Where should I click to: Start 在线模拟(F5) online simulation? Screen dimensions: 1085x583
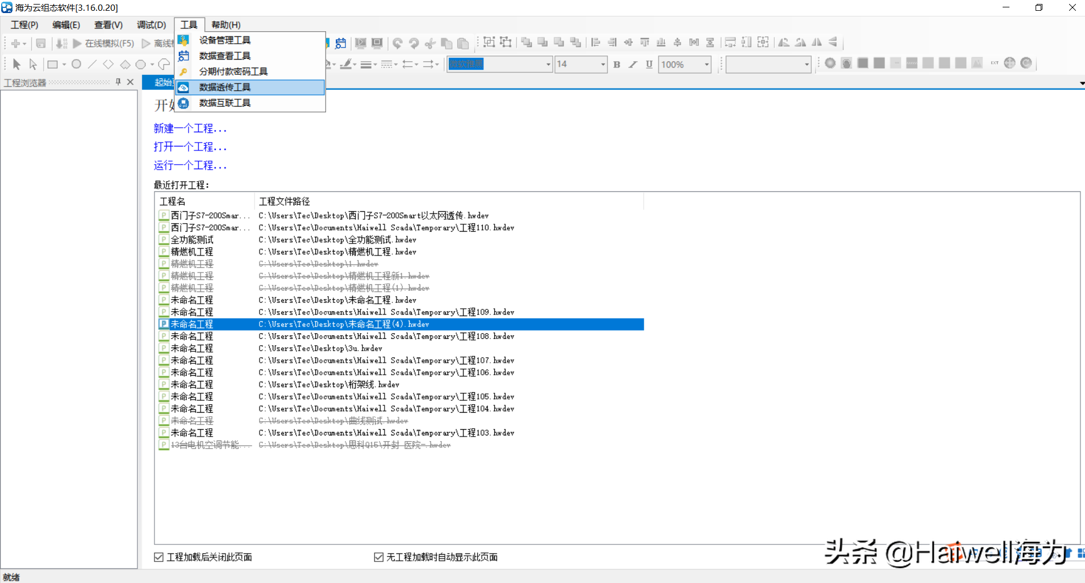pyautogui.click(x=103, y=43)
